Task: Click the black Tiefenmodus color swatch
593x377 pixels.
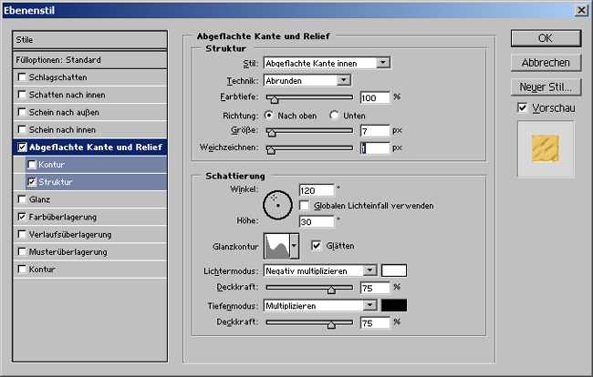Action: tap(394, 306)
